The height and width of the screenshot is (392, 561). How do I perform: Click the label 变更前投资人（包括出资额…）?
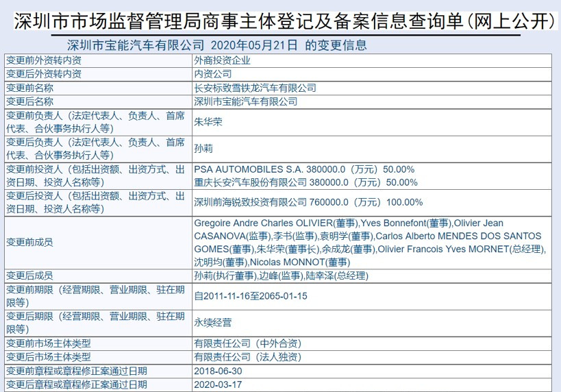pos(95,175)
